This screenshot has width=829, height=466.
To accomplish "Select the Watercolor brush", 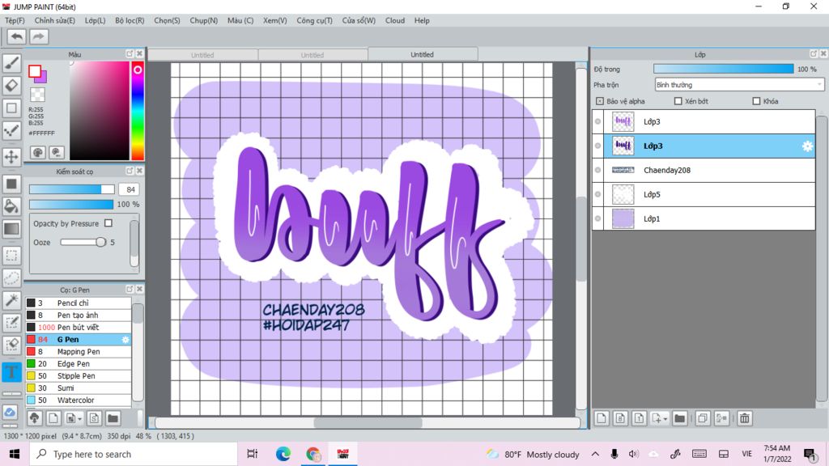I will pyautogui.click(x=75, y=400).
